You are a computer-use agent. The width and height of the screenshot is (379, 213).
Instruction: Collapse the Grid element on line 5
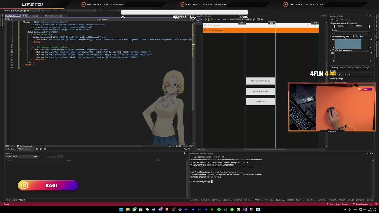point(20,32)
